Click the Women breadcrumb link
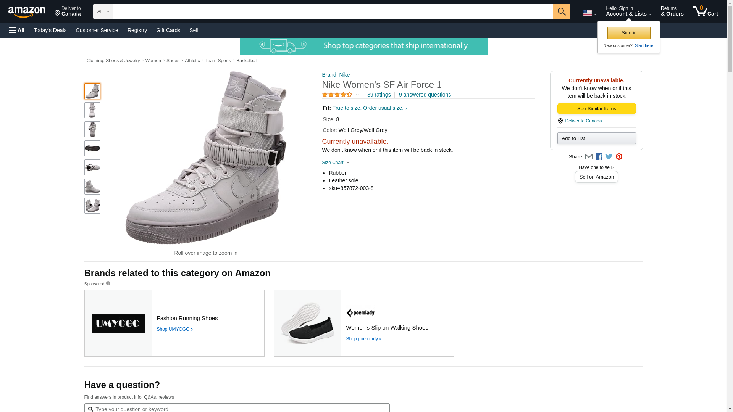The height and width of the screenshot is (412, 733). [x=153, y=61]
